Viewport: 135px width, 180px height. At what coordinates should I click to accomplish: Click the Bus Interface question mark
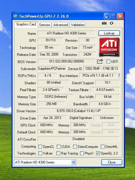[119, 76]
